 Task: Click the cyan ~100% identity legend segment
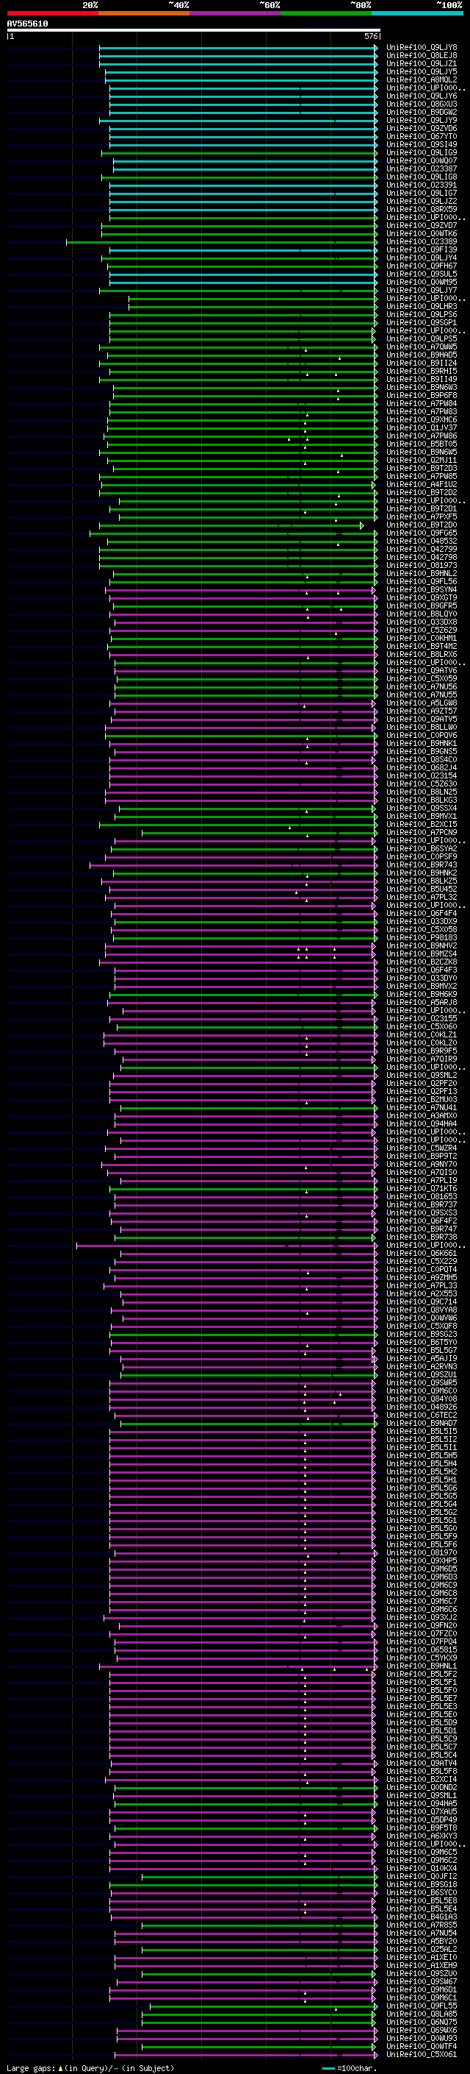pyautogui.click(x=416, y=13)
